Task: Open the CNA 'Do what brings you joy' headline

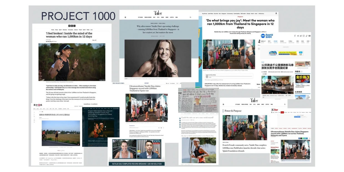Action: coord(240,24)
